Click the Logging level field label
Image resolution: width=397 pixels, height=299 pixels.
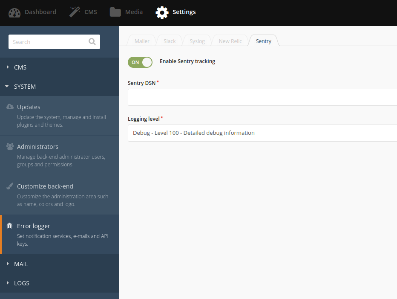[x=144, y=119]
